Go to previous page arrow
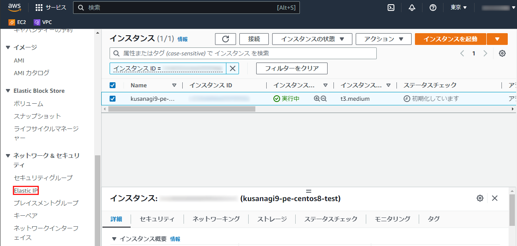517x246 pixels. (x=462, y=53)
